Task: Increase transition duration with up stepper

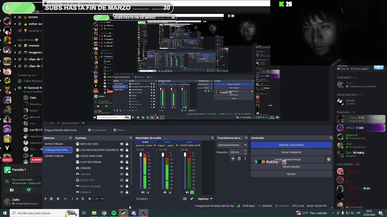Action: [245, 151]
